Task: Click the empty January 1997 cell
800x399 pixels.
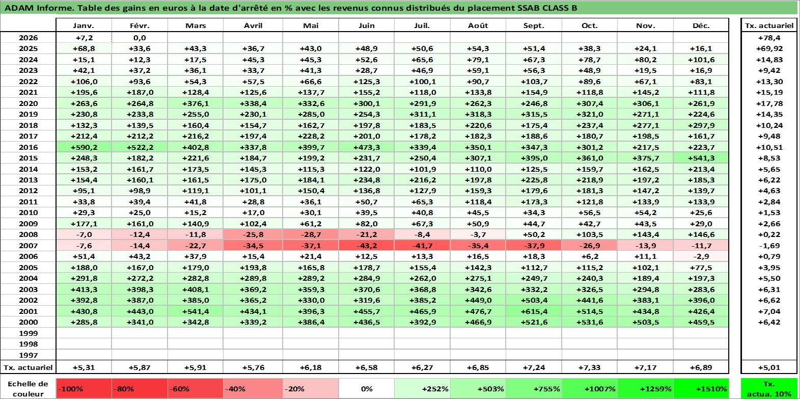Action: tap(84, 355)
